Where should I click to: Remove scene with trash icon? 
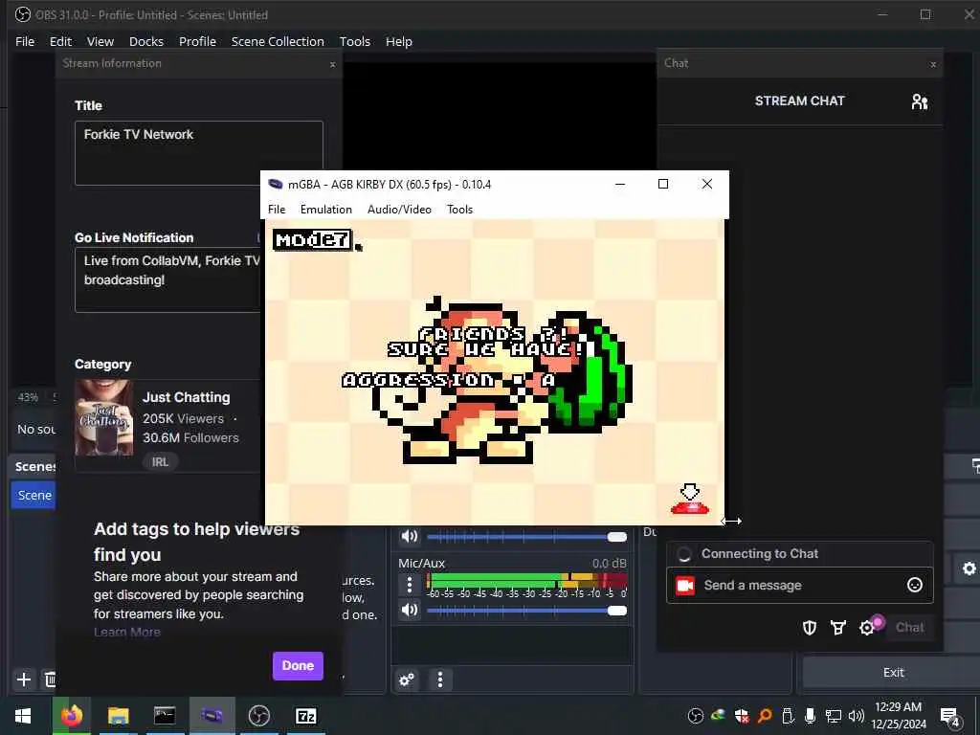pyautogui.click(x=50, y=679)
